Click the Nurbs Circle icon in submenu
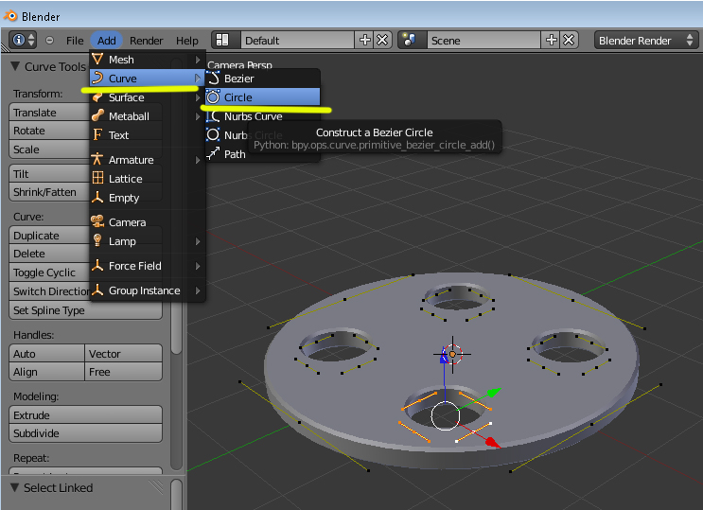The image size is (703, 510). pyautogui.click(x=213, y=134)
